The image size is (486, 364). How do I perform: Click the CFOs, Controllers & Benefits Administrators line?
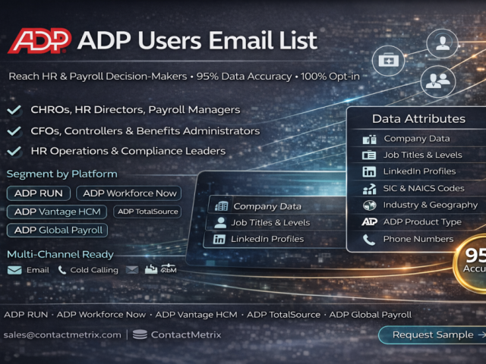[145, 131]
